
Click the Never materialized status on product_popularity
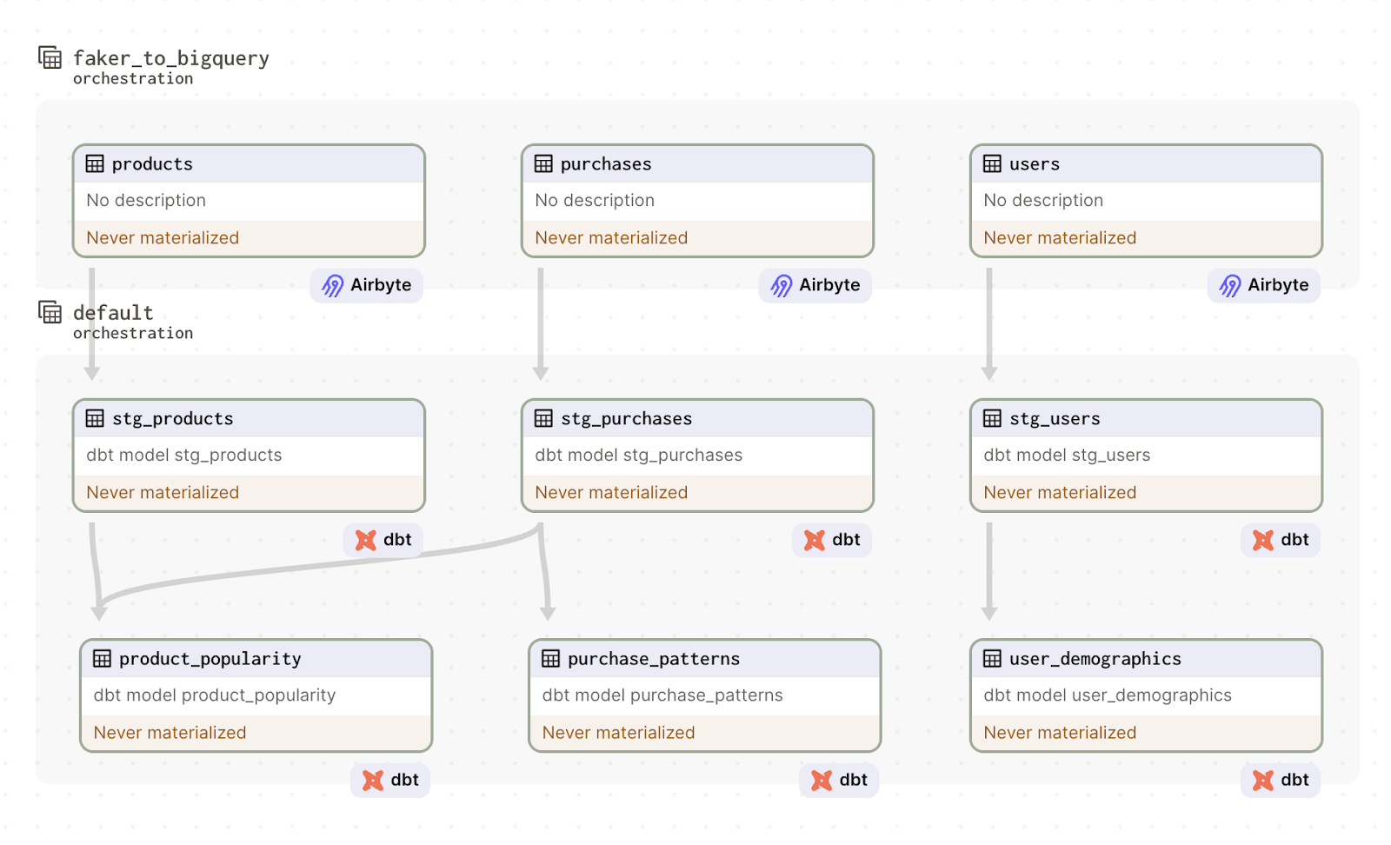point(169,732)
